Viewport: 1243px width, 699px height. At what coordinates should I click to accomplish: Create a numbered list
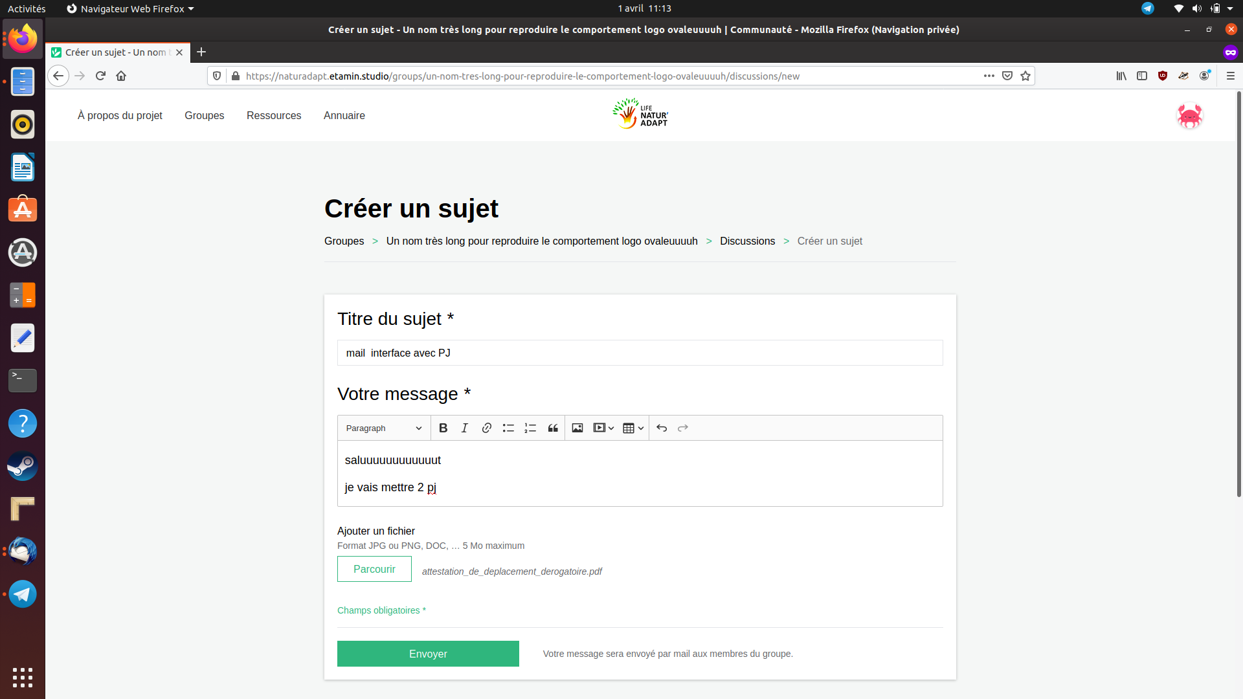click(530, 428)
